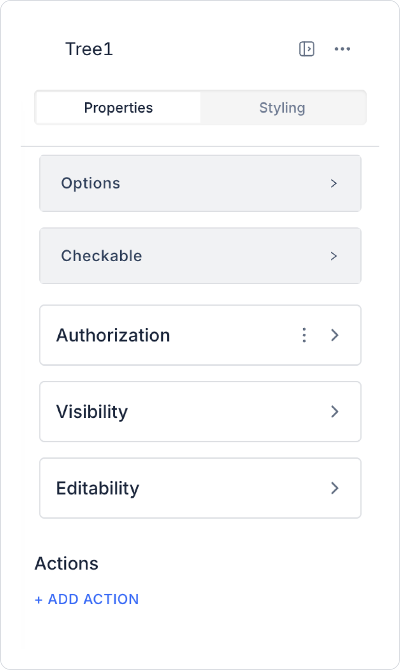This screenshot has width=400, height=670.
Task: Click the plus sign before ADD ACTION
Action: tap(39, 600)
